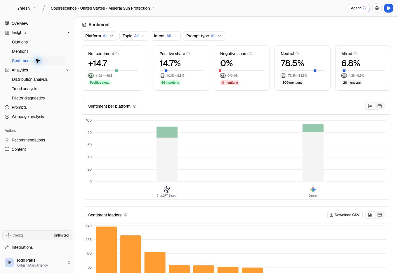Click the 7mesh workspace logo icon
398x273 pixels.
tap(11, 8)
